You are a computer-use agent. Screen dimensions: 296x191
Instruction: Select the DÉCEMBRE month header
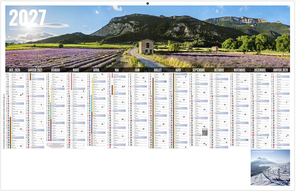coord(260,70)
